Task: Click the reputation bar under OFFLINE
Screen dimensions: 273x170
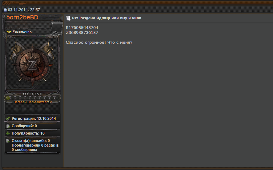Action: pos(32,98)
